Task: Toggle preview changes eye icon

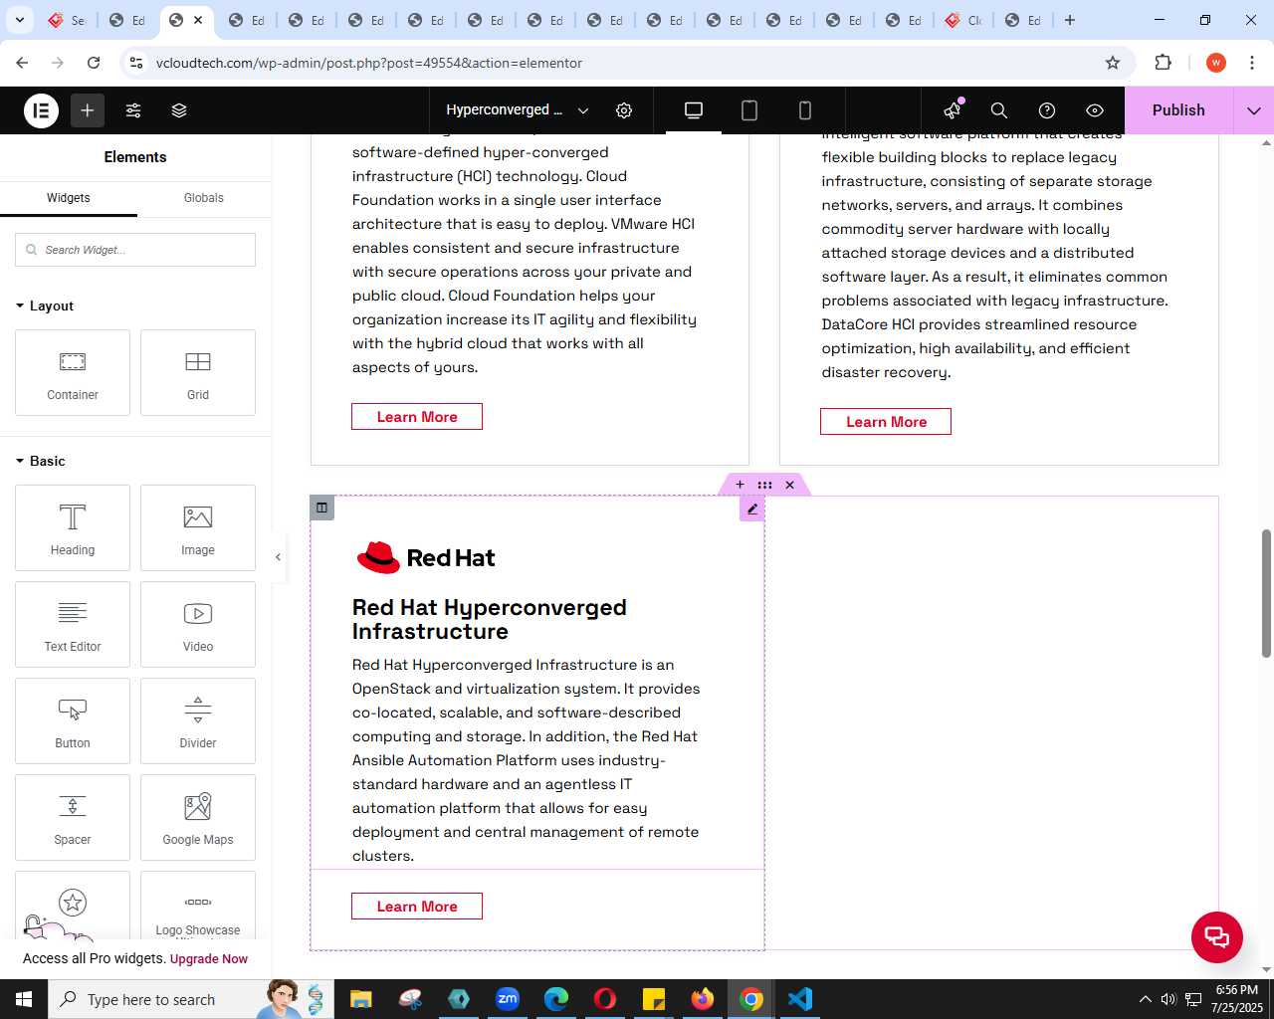Action: (x=1095, y=110)
